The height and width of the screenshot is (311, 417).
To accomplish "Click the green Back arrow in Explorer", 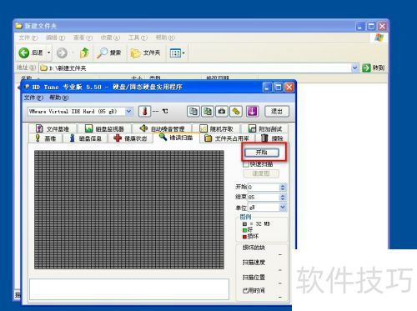I will point(24,53).
